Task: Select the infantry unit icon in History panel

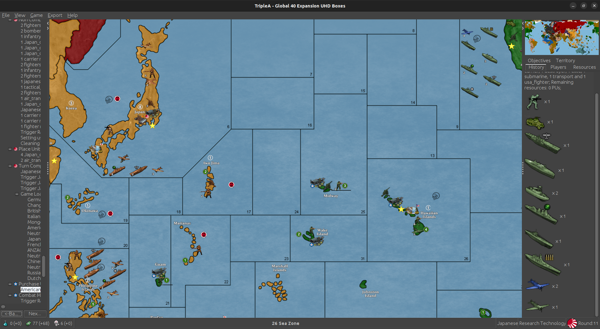Action: coord(534,102)
